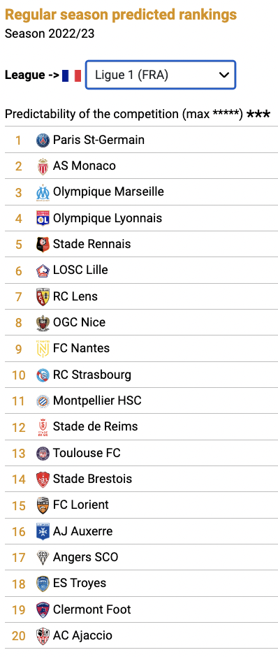Viewport: 278px width, 657px height.
Task: Click the dropdown chevron arrow
Action: pyautogui.click(x=224, y=75)
